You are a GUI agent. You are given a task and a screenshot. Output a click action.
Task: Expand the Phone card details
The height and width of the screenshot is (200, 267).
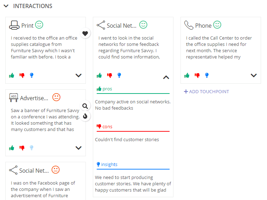pyautogui.click(x=254, y=75)
